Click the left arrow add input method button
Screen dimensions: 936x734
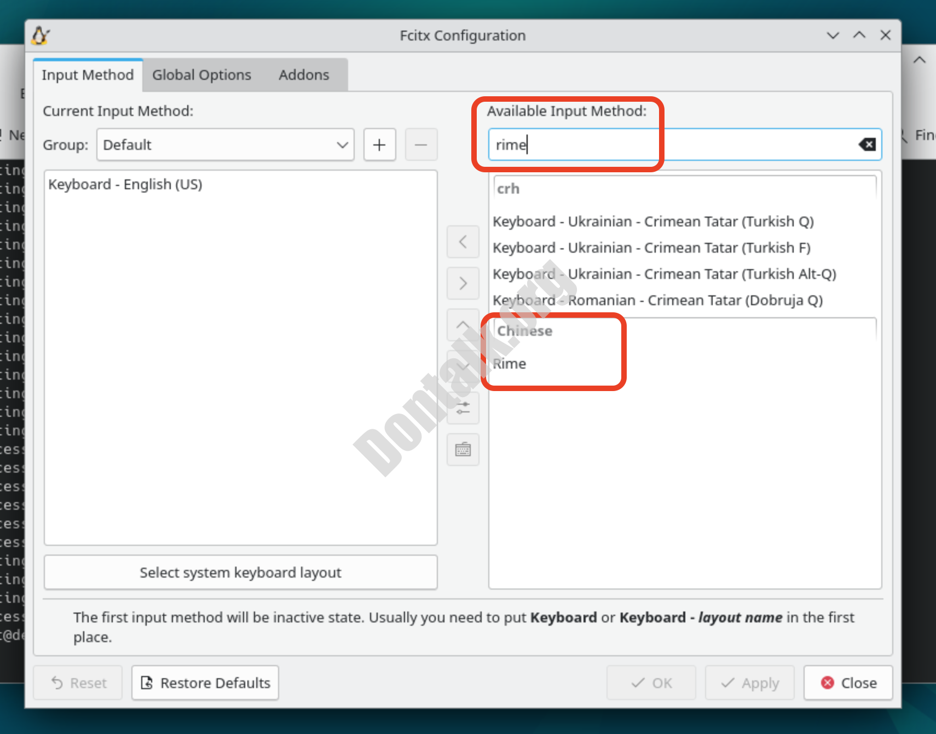pos(463,242)
